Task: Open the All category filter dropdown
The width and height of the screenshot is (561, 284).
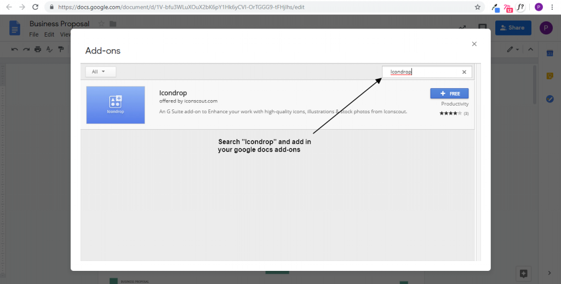Action: (101, 72)
